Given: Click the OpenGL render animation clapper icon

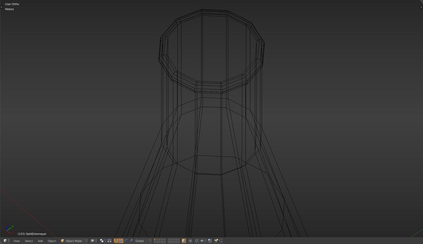Looking at the screenshot, I should (x=221, y=241).
